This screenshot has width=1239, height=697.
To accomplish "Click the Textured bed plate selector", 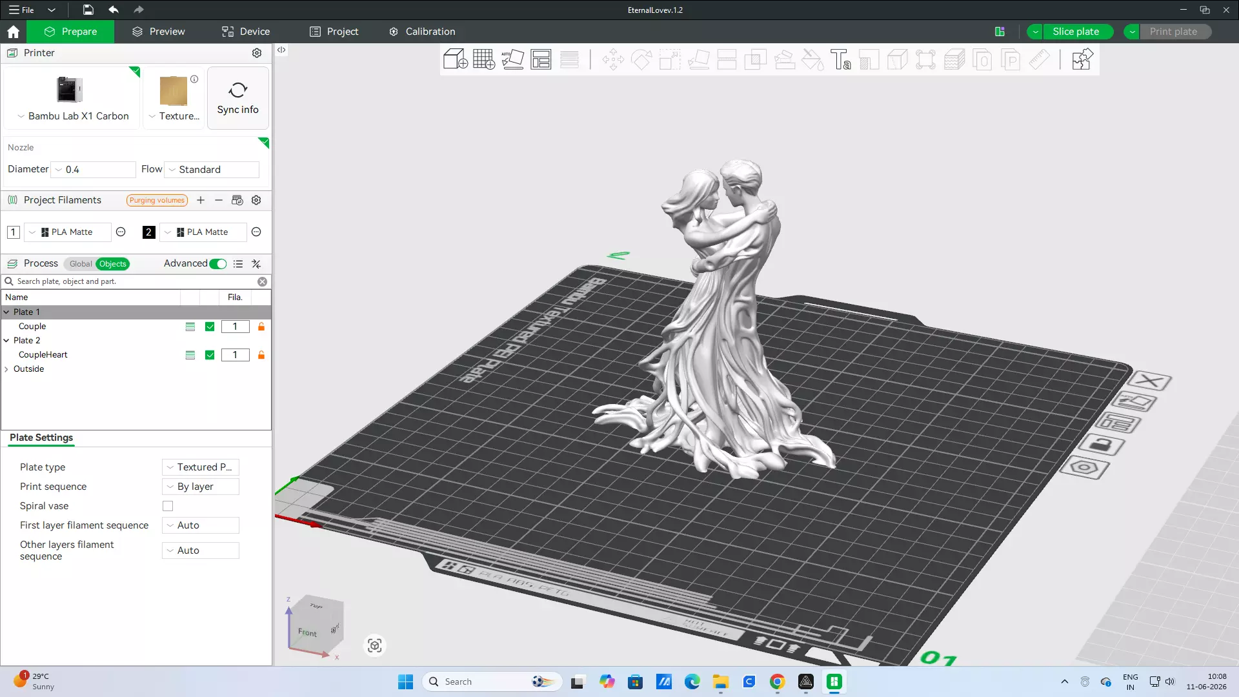I will click(x=174, y=98).
